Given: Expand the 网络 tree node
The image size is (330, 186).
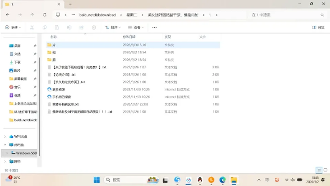Looking at the screenshot, I should 5,161.
